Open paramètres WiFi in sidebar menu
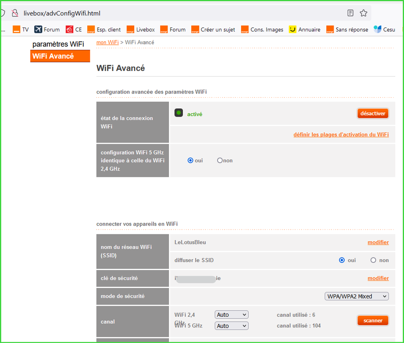The image size is (404, 343). point(58,44)
